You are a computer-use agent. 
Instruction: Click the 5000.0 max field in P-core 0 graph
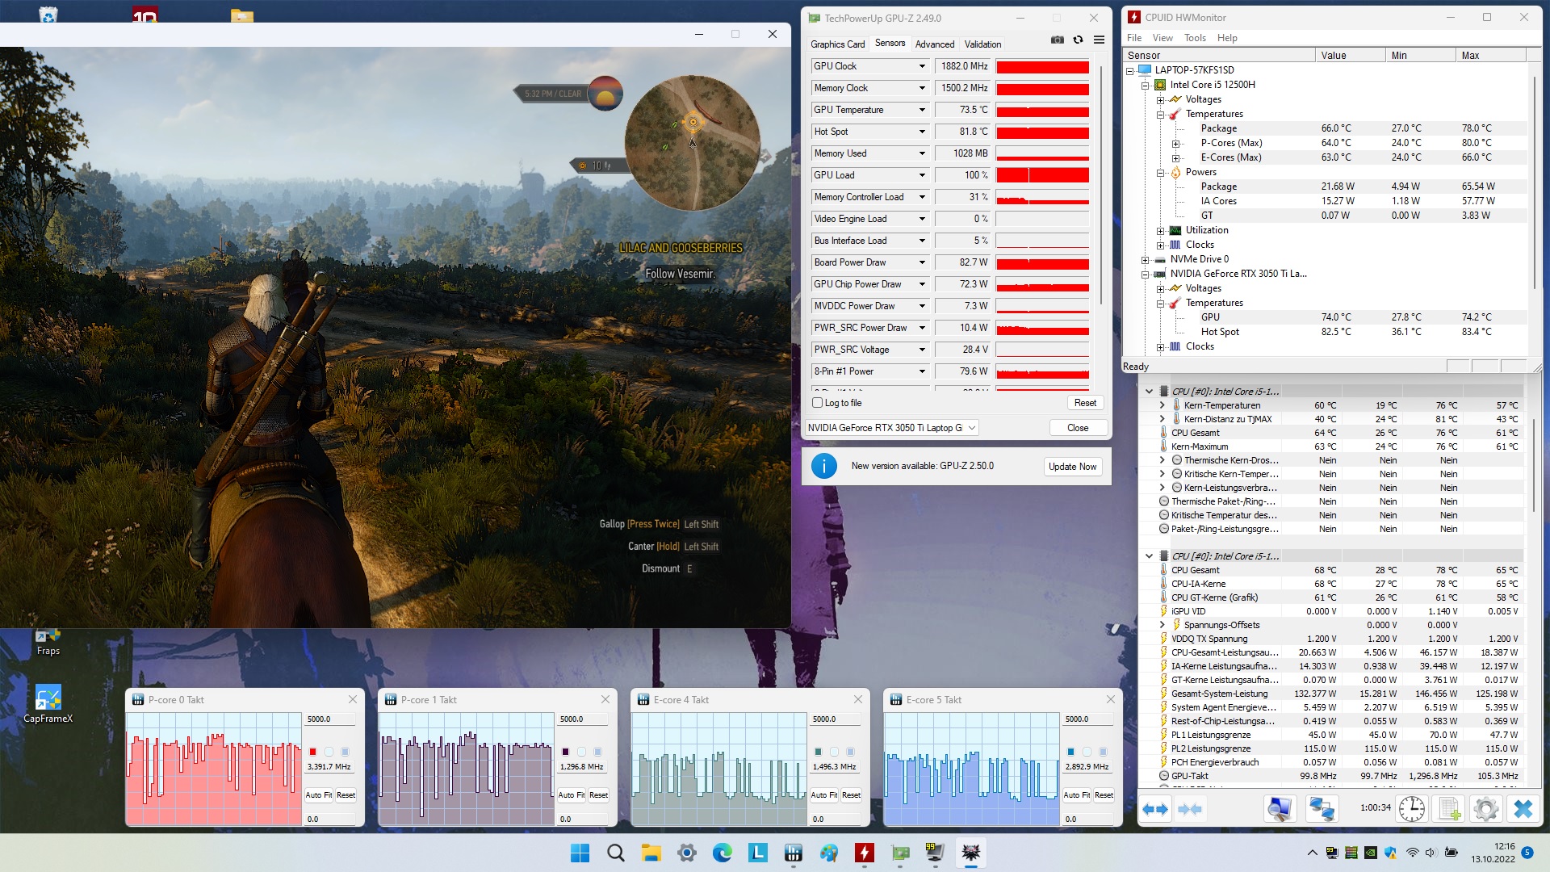pyautogui.click(x=330, y=719)
